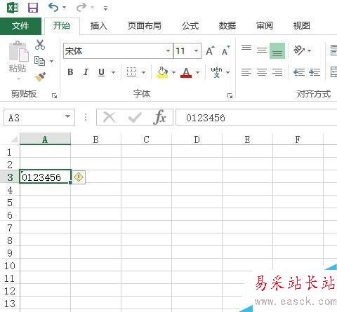
Task: Apply yellow Fill Color bucket
Action: [162, 72]
